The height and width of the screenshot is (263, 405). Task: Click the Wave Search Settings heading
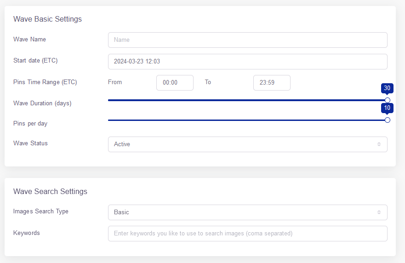tap(51, 191)
